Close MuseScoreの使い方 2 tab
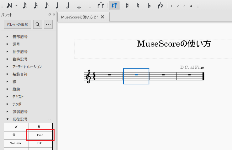The width and height of the screenshot is (232, 150). tap(103, 17)
